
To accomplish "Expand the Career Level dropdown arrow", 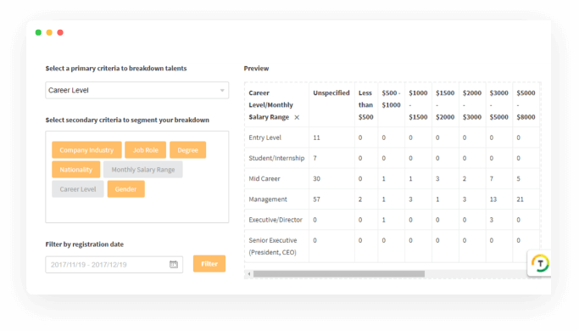I will pyautogui.click(x=222, y=91).
